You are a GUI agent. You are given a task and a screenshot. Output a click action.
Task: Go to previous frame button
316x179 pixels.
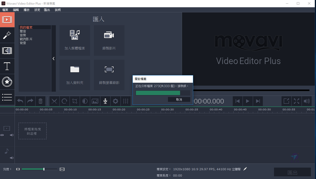(x=238, y=101)
